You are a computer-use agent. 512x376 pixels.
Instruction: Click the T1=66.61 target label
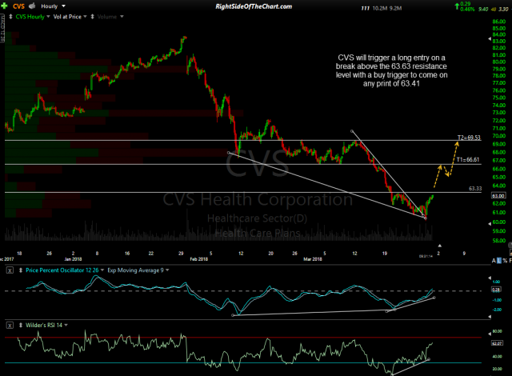468,160
